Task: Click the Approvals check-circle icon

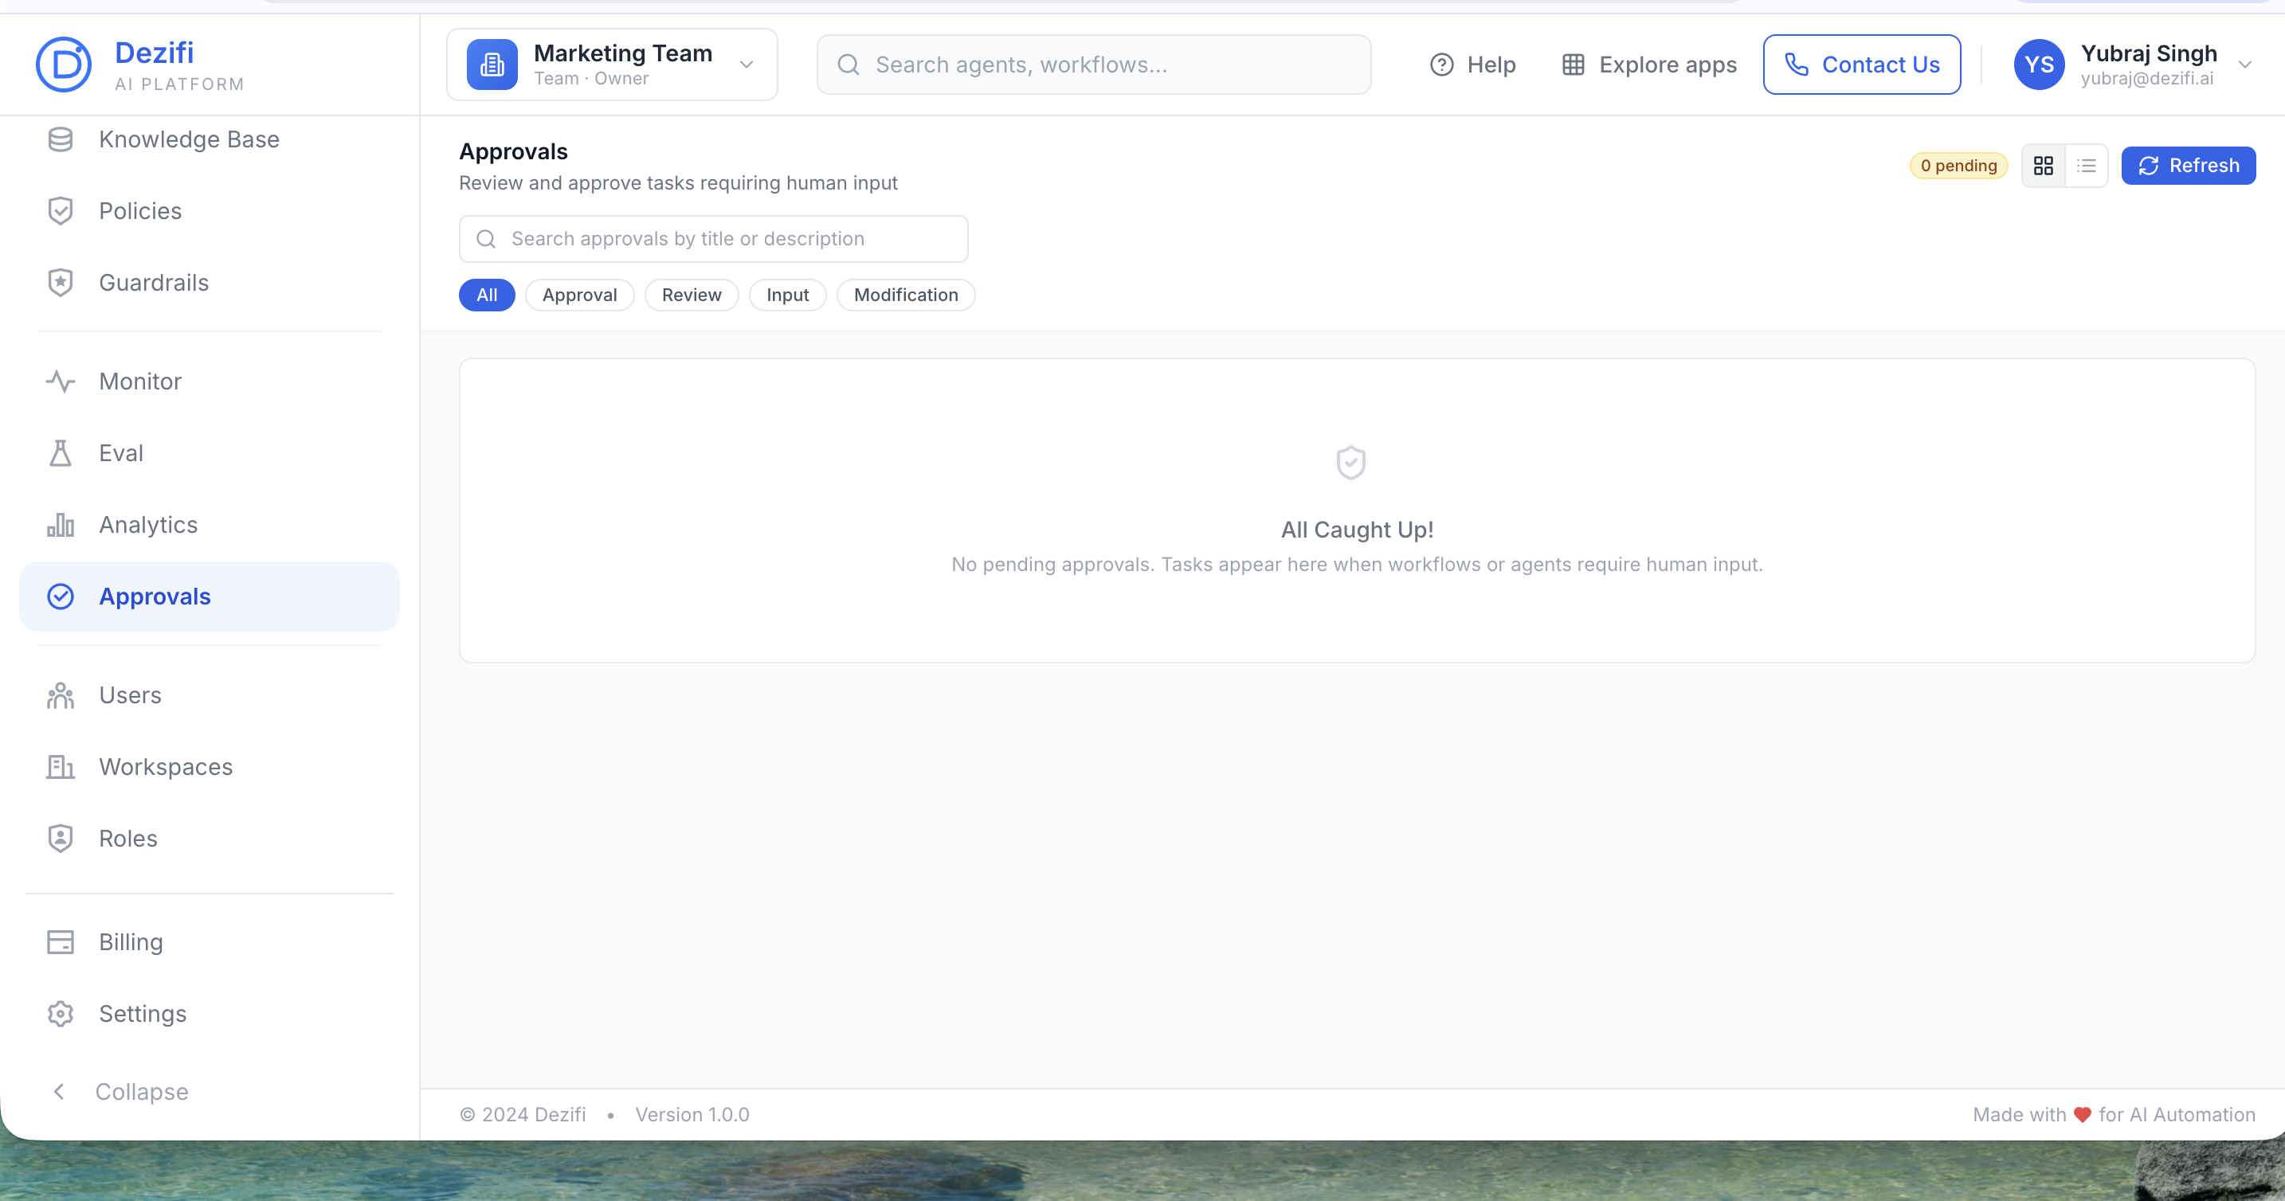Action: (61, 597)
